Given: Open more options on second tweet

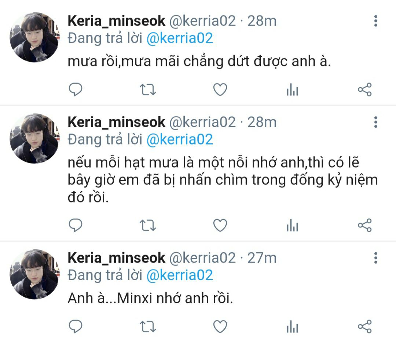Looking at the screenshot, I should (x=375, y=122).
